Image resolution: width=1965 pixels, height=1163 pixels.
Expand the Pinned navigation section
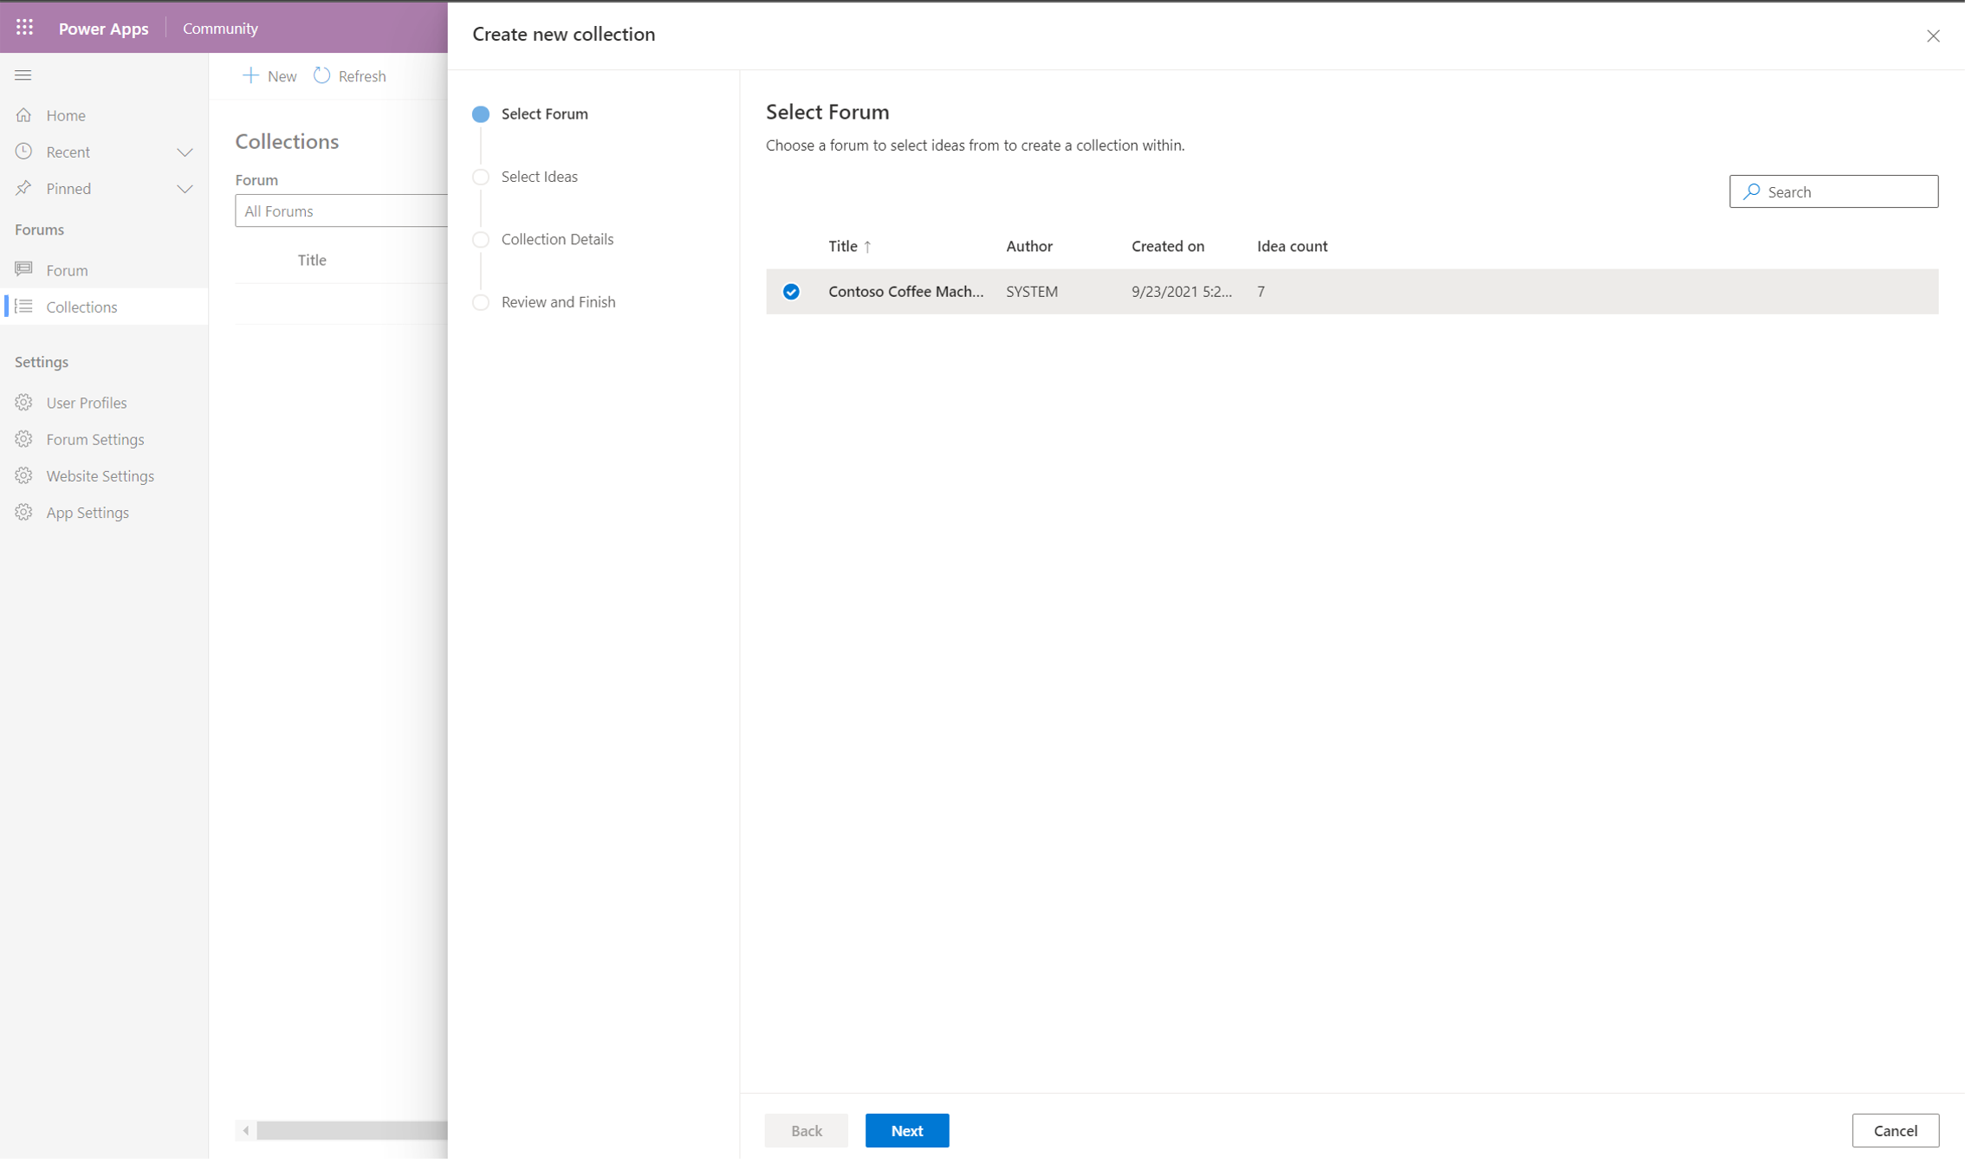[185, 188]
